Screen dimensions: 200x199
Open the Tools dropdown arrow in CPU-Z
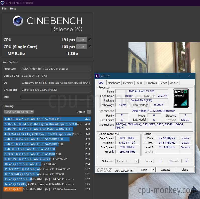coord(153,170)
